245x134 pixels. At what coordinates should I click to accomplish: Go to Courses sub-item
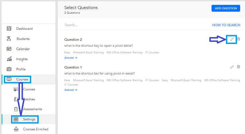click(29, 89)
